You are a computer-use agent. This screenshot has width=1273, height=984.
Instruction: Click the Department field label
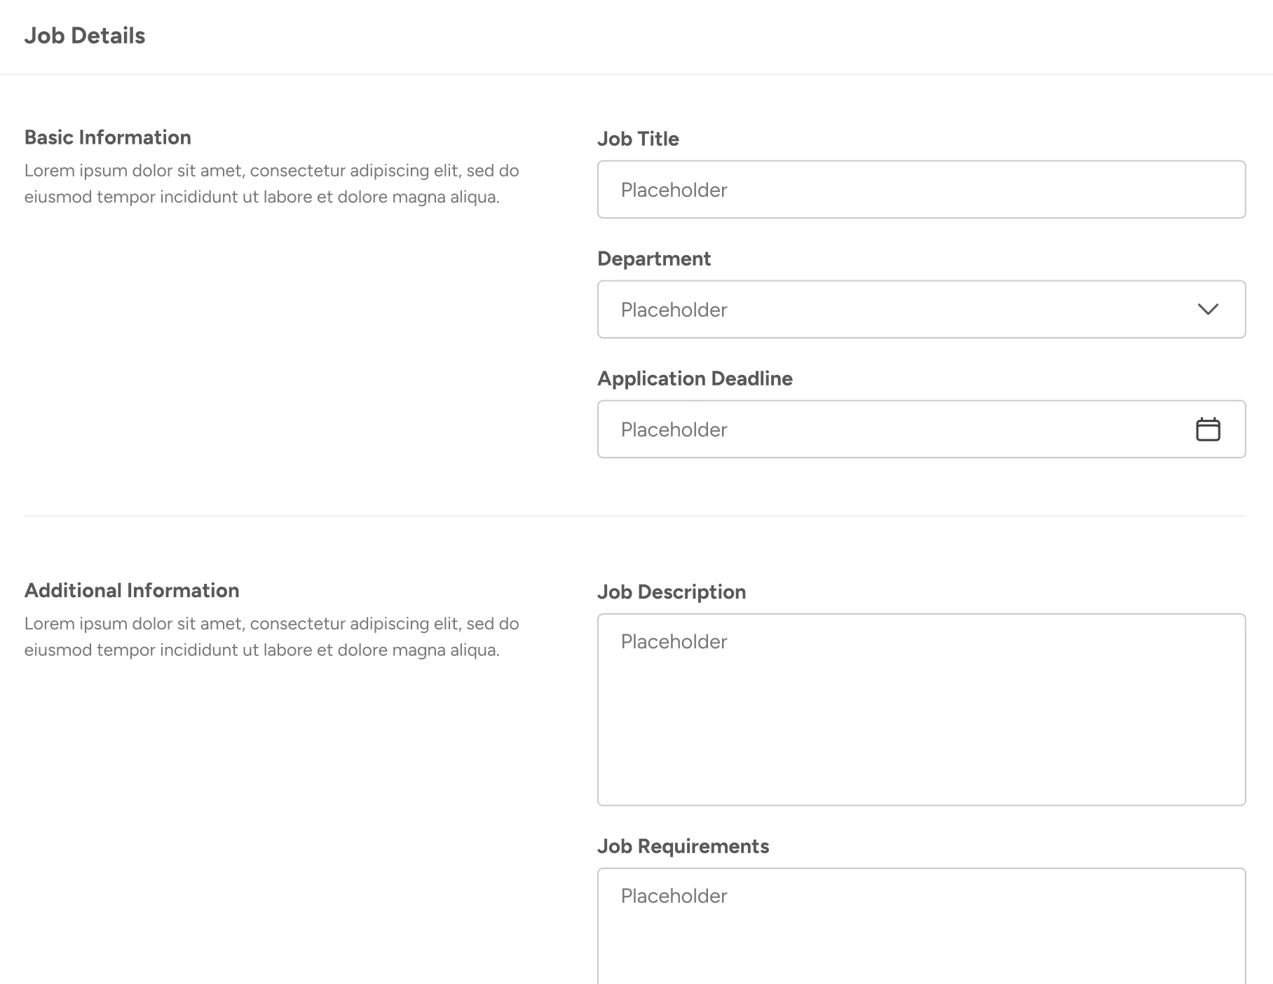coord(654,259)
